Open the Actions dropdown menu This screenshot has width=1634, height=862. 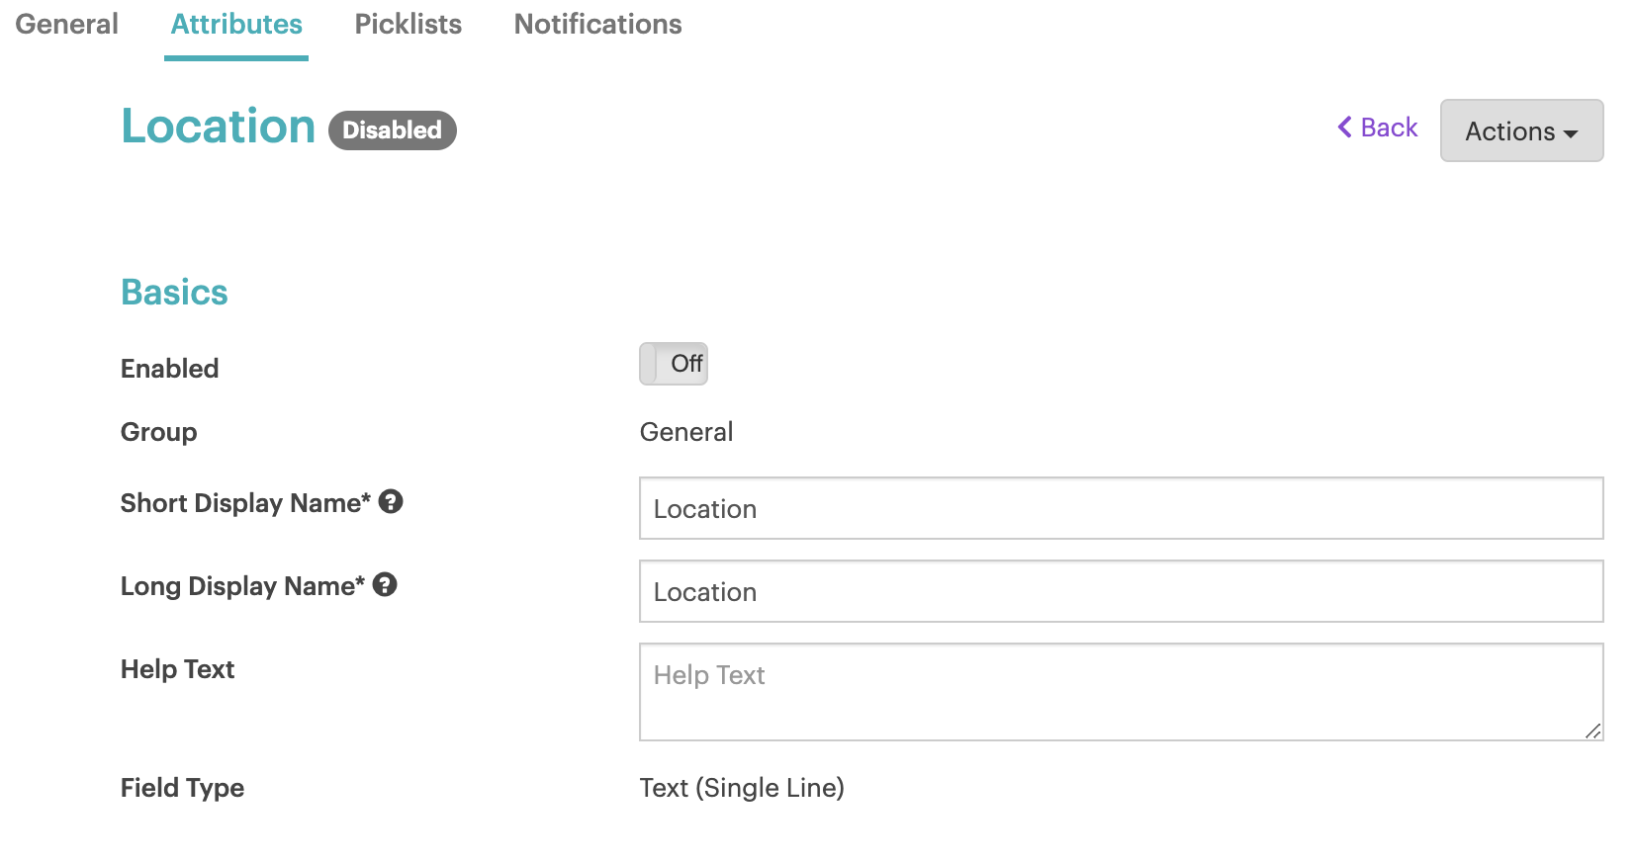pyautogui.click(x=1521, y=130)
